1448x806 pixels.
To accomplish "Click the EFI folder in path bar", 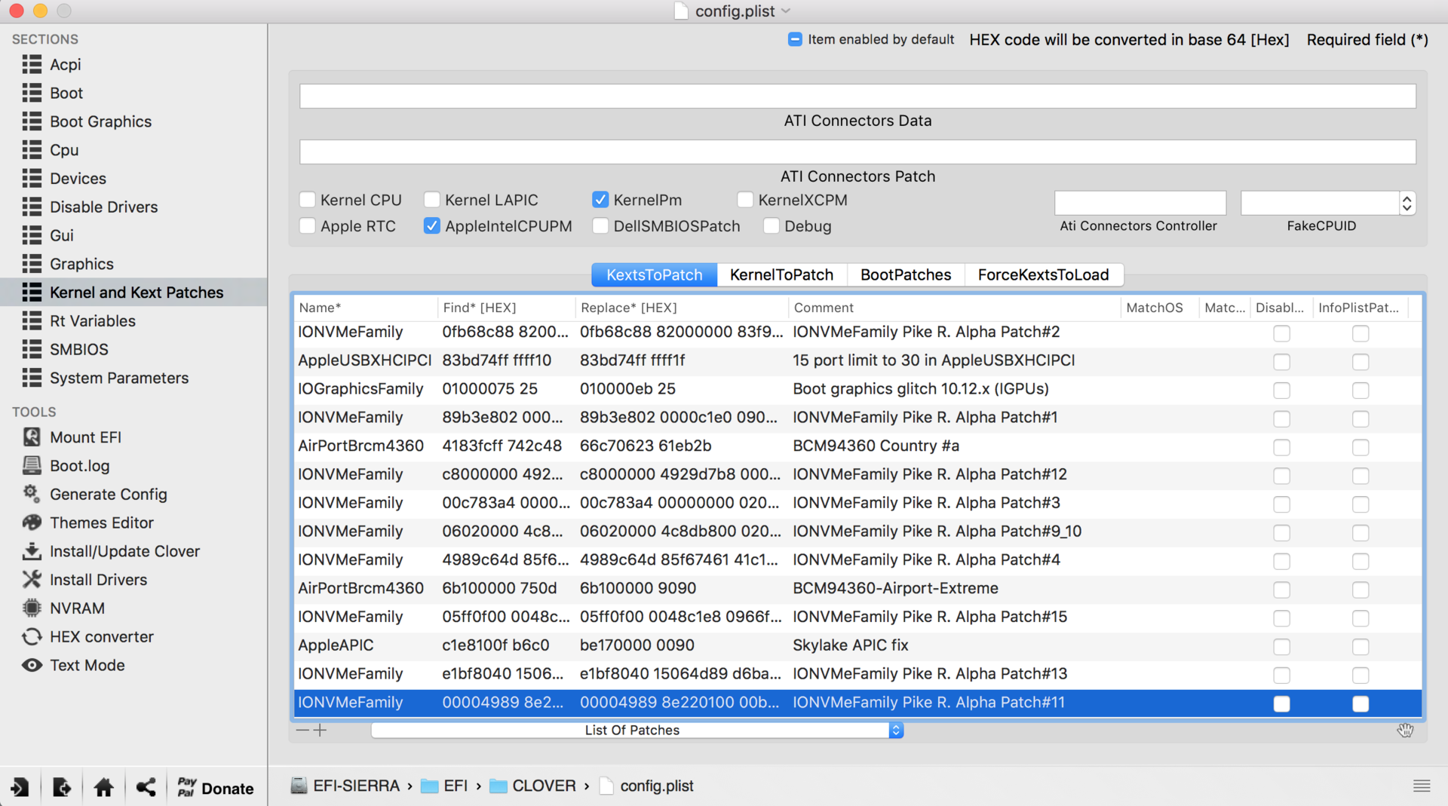I will [444, 786].
